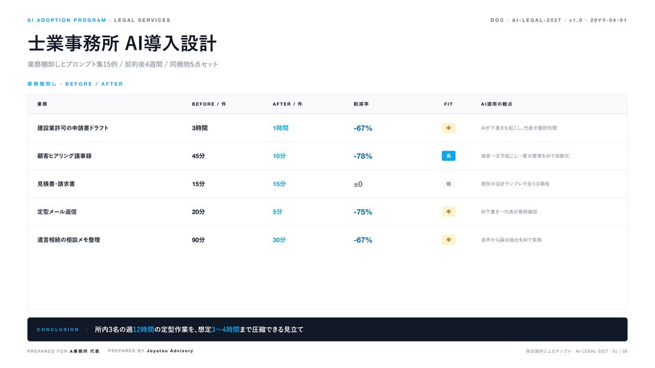This screenshot has height=368, width=655.
Task: Click the note AIが下書きを起こし、代表が最終校閲
Action: (x=519, y=128)
